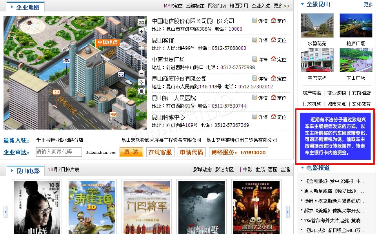Click the map pan compass icon
This screenshot has height=234, width=378.
(x=142, y=82)
